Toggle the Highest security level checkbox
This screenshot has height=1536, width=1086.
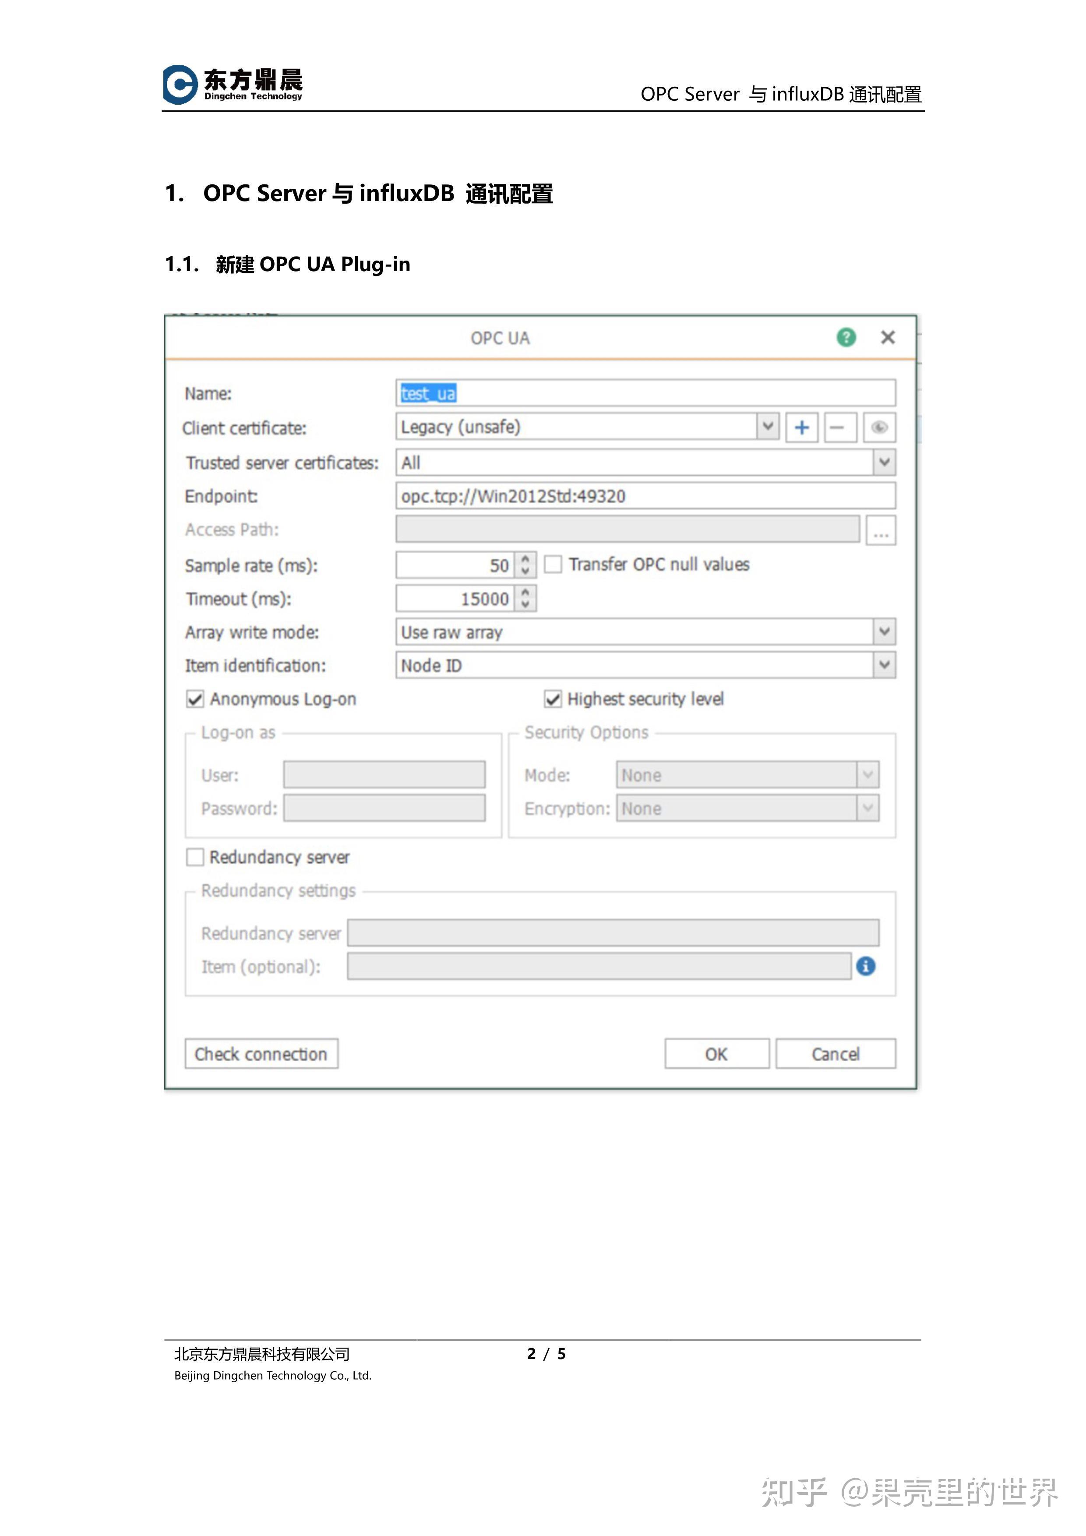tap(553, 699)
